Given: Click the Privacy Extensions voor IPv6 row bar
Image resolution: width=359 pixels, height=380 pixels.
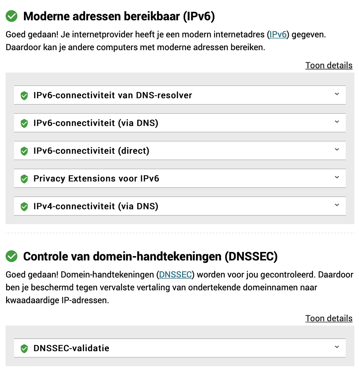Looking at the screenshot, I should tap(180, 178).
